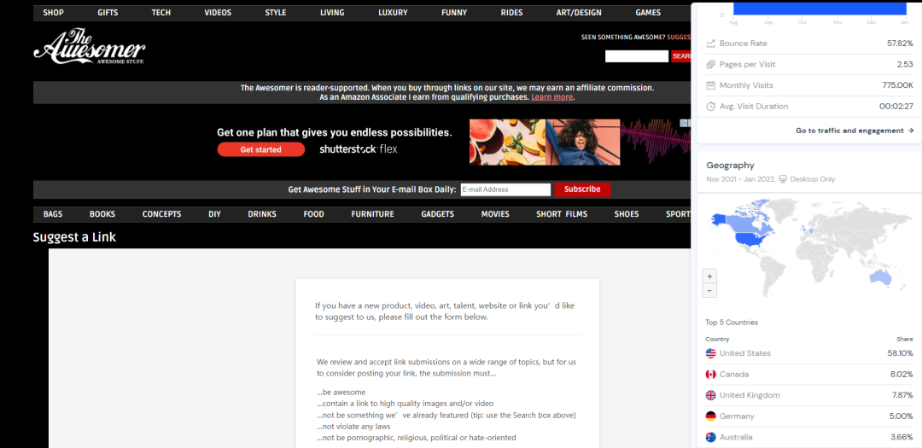Click the red Subscribe button

(x=583, y=189)
